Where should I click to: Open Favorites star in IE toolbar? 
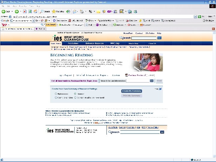54,12
